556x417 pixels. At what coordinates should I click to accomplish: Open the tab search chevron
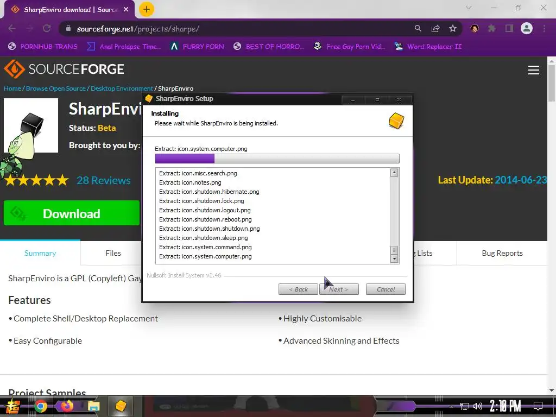pyautogui.click(x=469, y=8)
